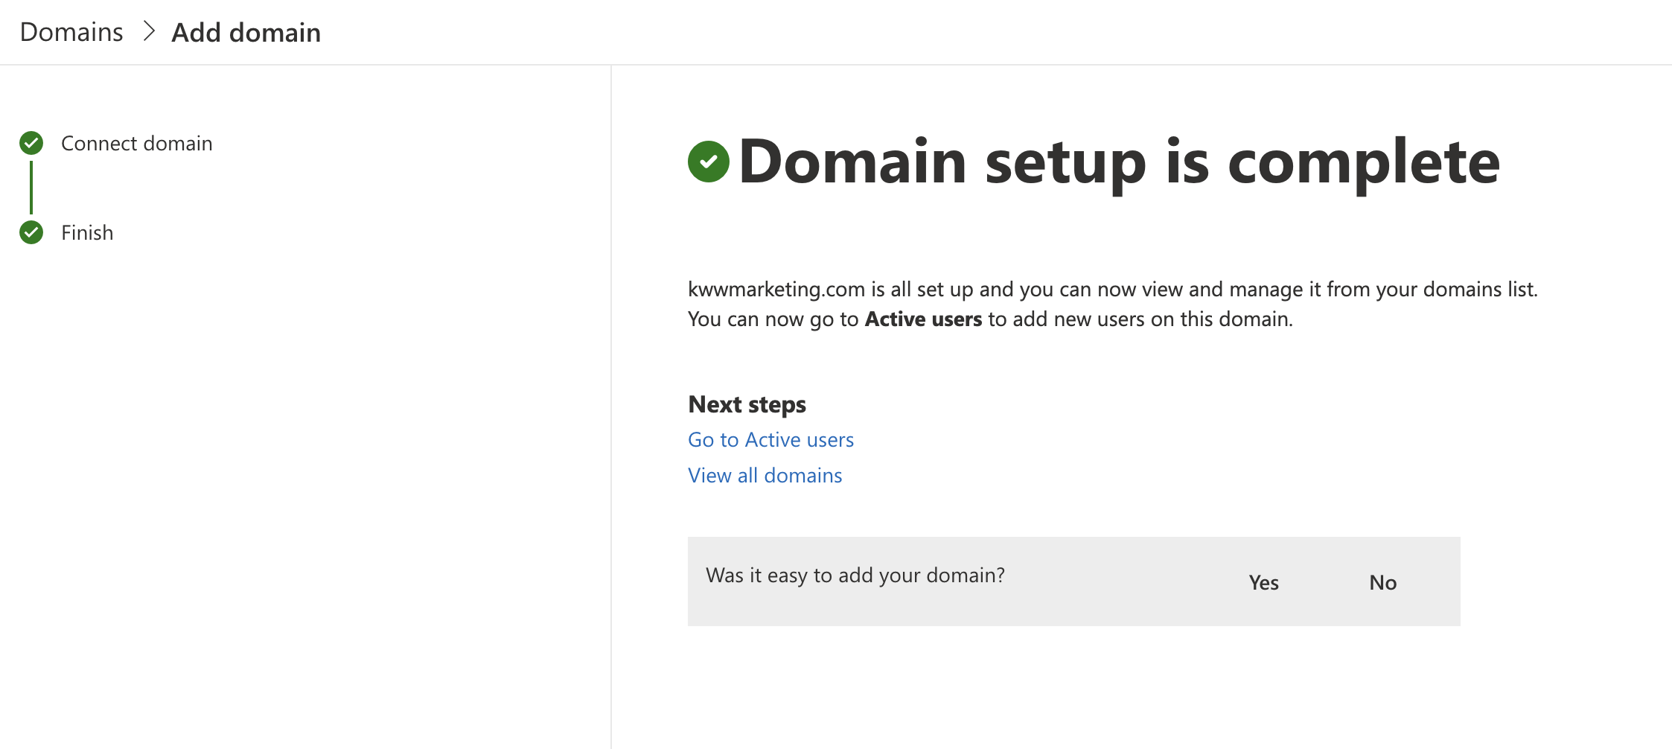Image resolution: width=1672 pixels, height=749 pixels.
Task: Click the breadcrumb chevron after Domains
Action: point(149,32)
